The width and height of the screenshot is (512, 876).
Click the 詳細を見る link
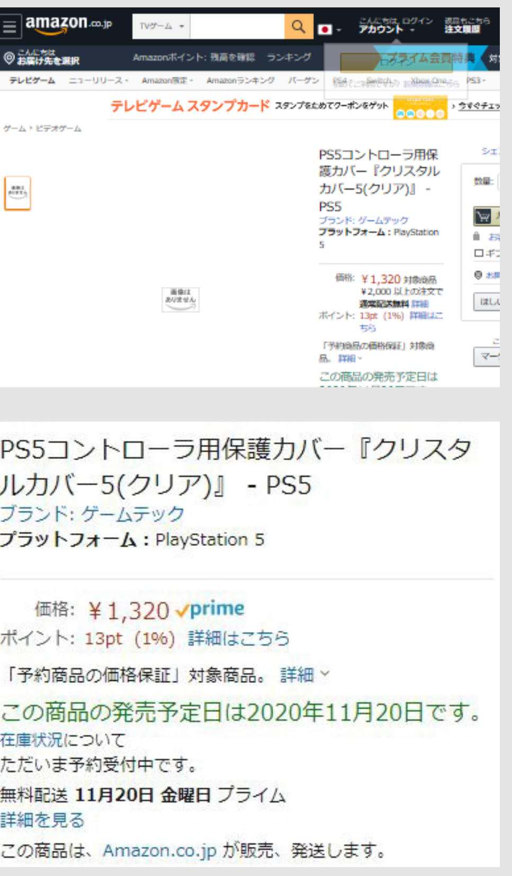[42, 820]
